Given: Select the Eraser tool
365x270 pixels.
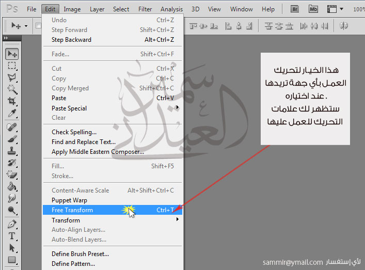Looking at the screenshot, I should tap(12, 174).
